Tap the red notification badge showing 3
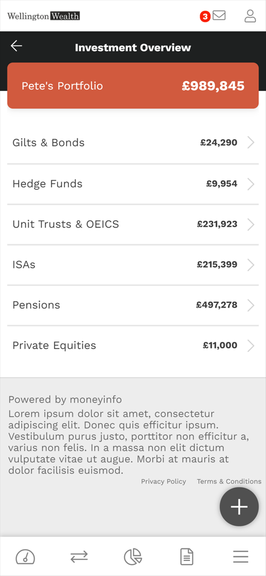The width and height of the screenshot is (266, 576). tap(205, 17)
